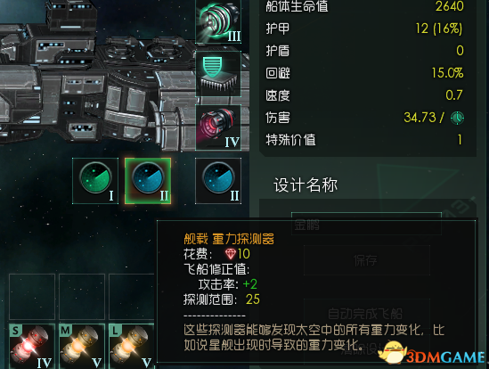Select the shield chip computer slot

(218, 74)
